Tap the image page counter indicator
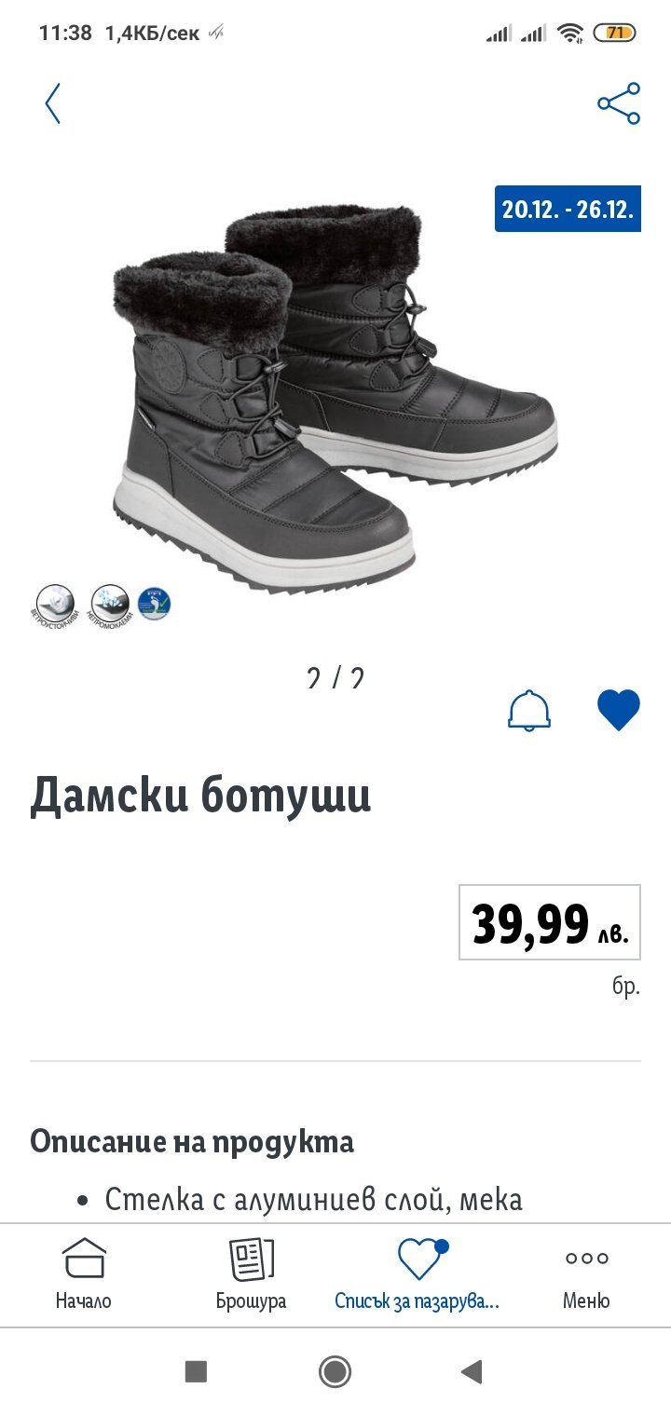This screenshot has width=671, height=1416. point(335,677)
